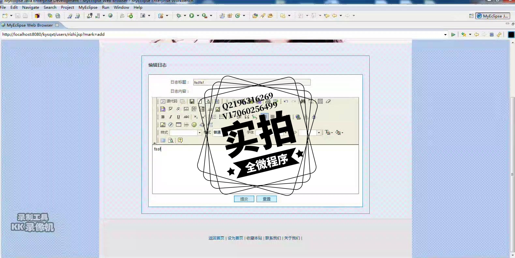The width and height of the screenshot is (515, 258).
Task: Insert a smiley emoticon
Action: pos(194,125)
